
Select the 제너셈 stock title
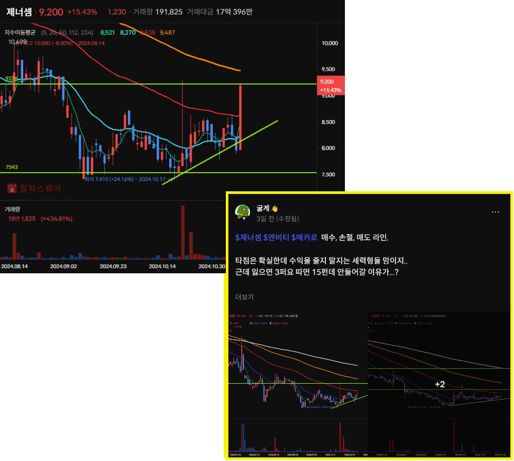[19, 12]
